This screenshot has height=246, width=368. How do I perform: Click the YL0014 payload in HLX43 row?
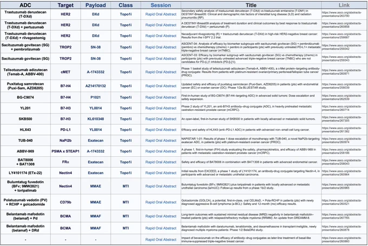(96, 130)
